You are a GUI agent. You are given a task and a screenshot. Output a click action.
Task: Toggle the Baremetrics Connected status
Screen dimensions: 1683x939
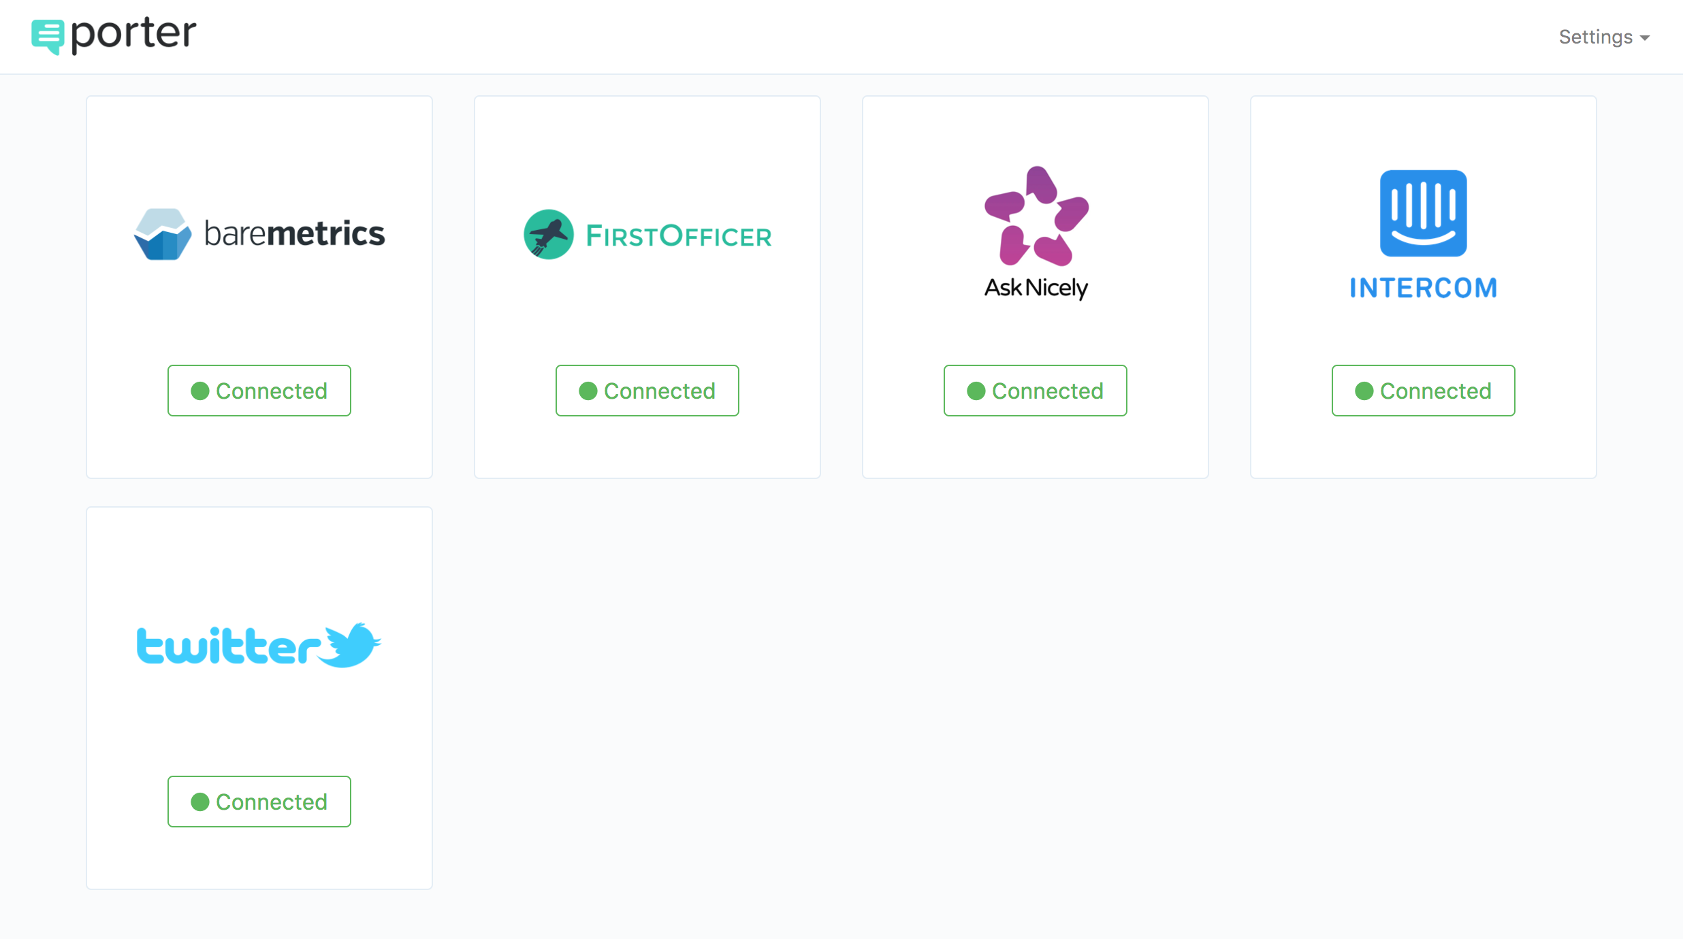pyautogui.click(x=259, y=391)
